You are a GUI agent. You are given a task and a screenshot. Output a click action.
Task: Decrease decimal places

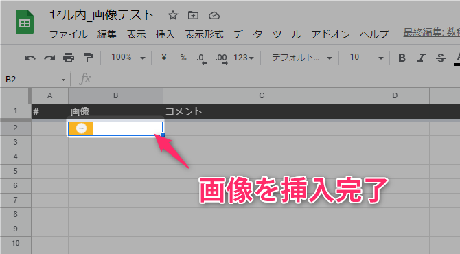click(202, 58)
